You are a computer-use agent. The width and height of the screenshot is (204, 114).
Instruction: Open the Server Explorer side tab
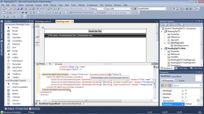pyautogui.click(x=2, y=48)
